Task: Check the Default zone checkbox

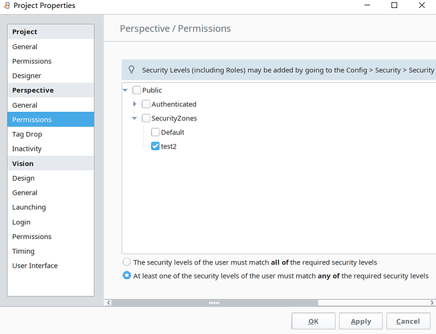Action: (155, 133)
